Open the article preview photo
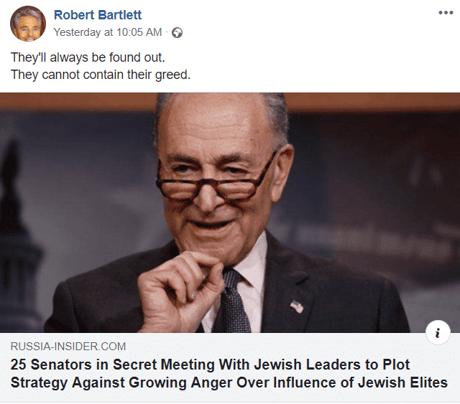 click(x=230, y=212)
